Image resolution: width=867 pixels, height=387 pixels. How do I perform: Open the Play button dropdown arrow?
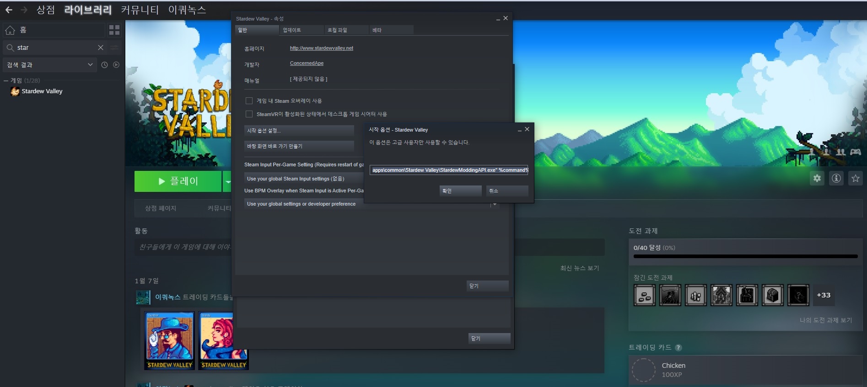point(227,181)
